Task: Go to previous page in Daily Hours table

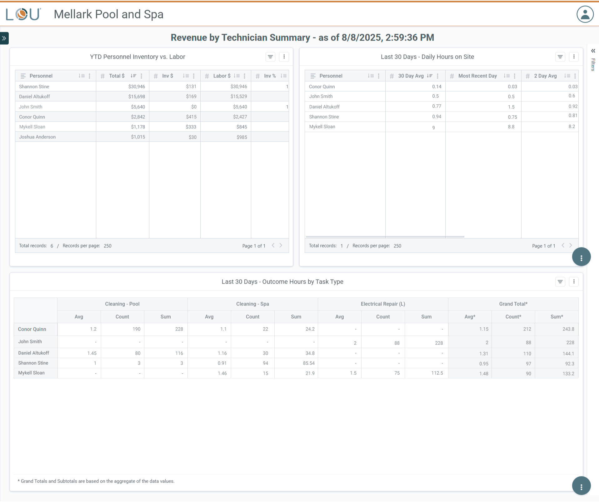Action: pyautogui.click(x=563, y=246)
